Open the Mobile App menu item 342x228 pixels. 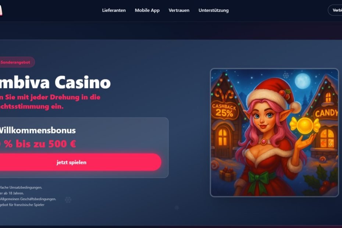point(147,10)
